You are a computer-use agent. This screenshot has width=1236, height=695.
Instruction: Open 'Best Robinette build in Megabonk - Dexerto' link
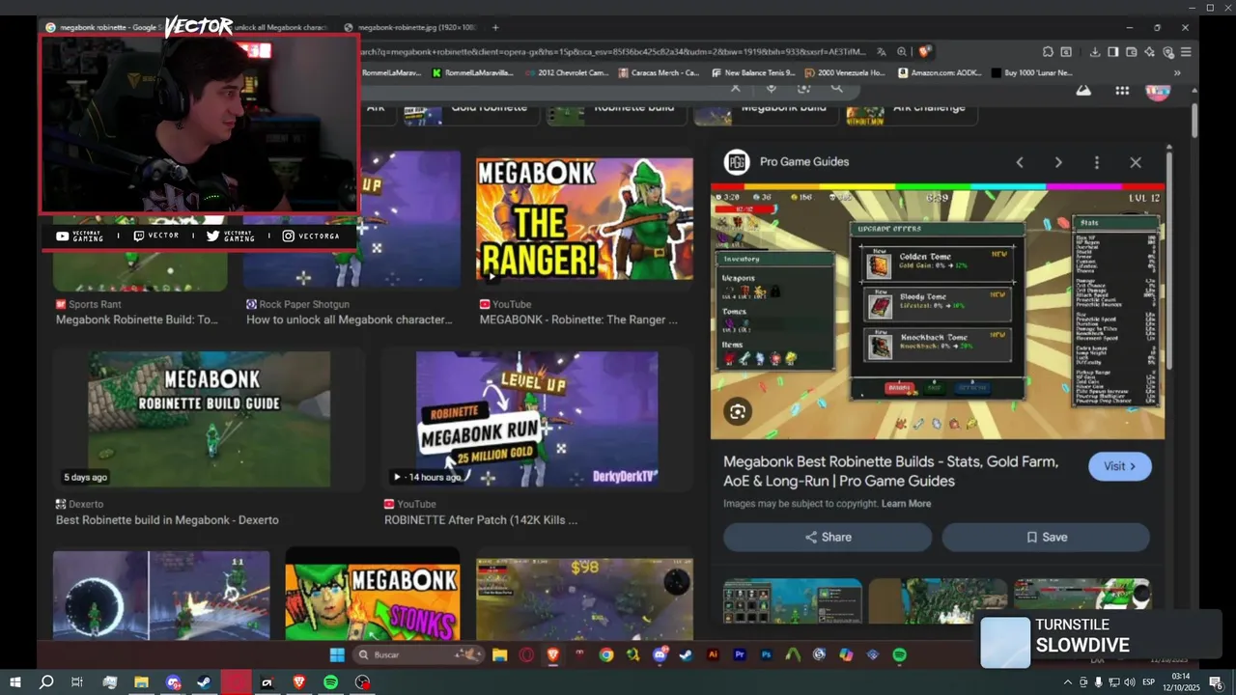(x=167, y=520)
